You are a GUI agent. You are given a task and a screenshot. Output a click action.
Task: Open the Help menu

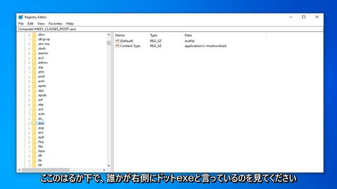(x=70, y=24)
